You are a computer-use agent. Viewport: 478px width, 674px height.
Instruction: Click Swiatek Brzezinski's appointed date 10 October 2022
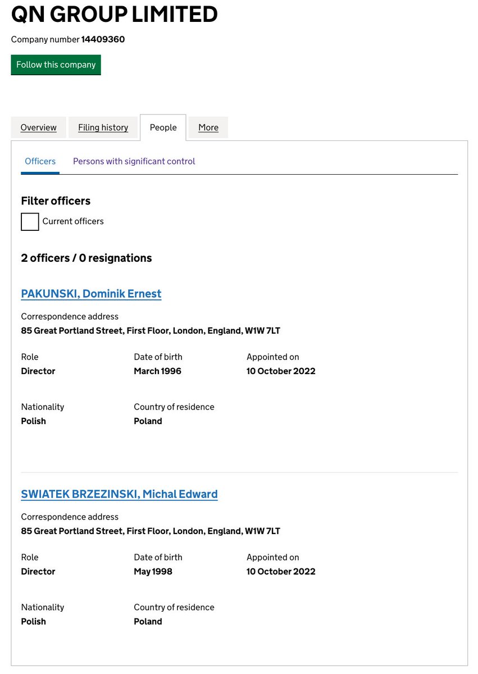[x=281, y=572]
